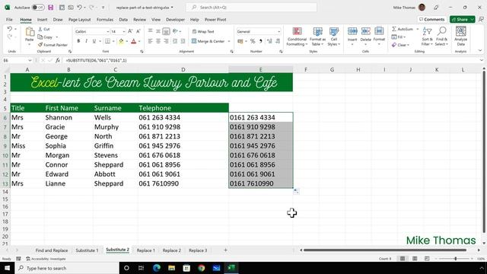The image size is (487, 274).
Task: Switch to Page Break Preview in status bar
Action: 427,259
